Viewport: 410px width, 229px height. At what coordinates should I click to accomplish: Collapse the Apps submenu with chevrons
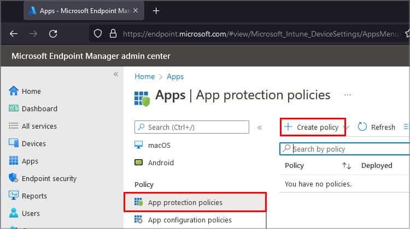(x=260, y=128)
